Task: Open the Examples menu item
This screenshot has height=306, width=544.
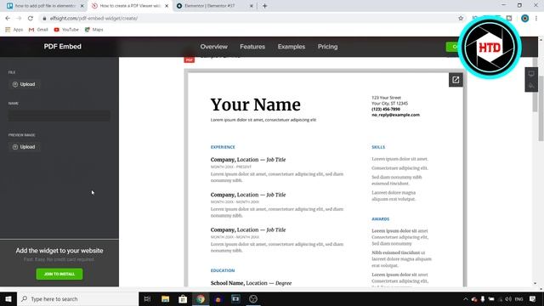Action: (x=291, y=47)
